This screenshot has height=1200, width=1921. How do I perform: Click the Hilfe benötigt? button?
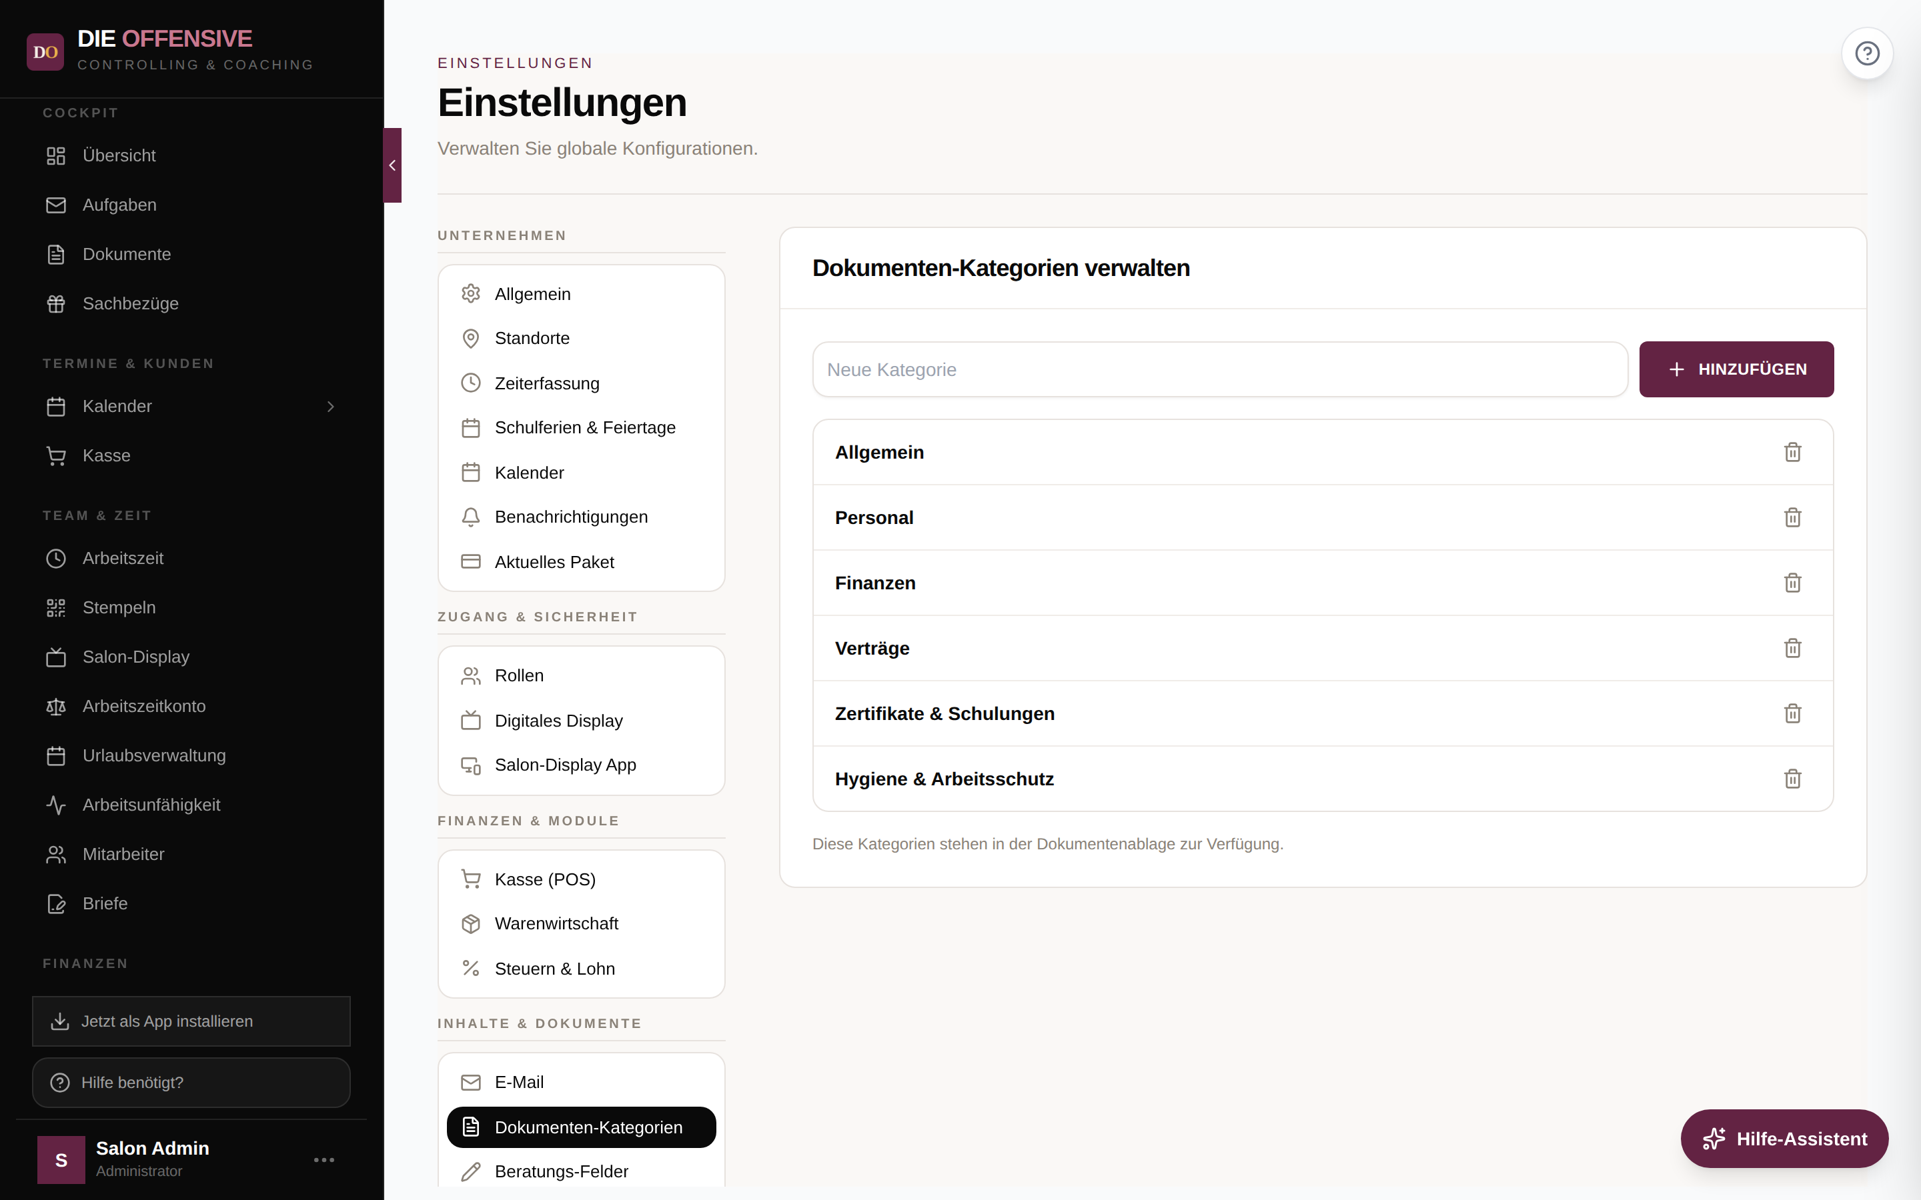pos(191,1083)
